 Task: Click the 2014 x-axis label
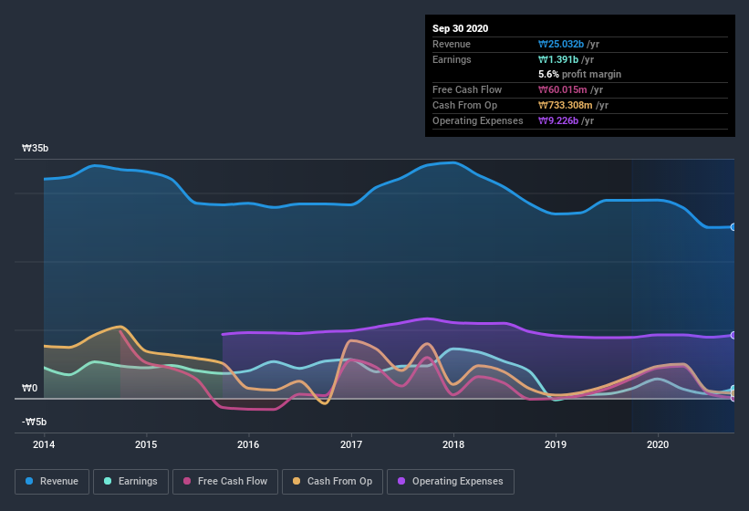tap(44, 444)
